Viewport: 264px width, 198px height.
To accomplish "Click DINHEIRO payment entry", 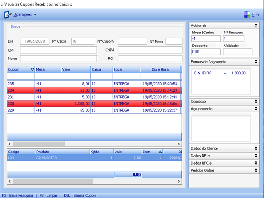I will tap(220, 73).
